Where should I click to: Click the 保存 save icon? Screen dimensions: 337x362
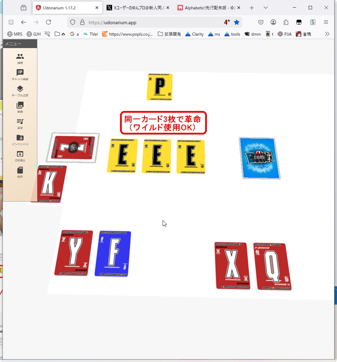coord(20,173)
